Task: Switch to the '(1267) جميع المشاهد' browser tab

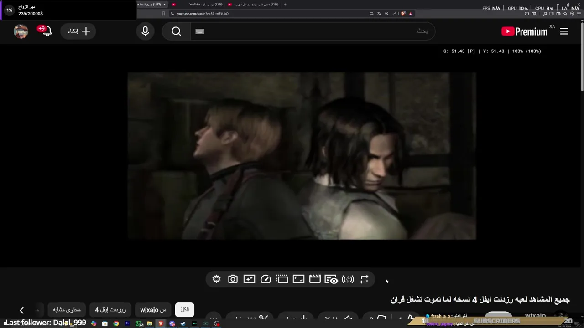Action: [x=152, y=5]
